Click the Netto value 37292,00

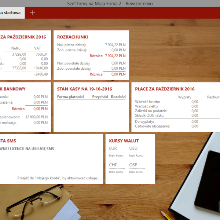tap(19, 54)
